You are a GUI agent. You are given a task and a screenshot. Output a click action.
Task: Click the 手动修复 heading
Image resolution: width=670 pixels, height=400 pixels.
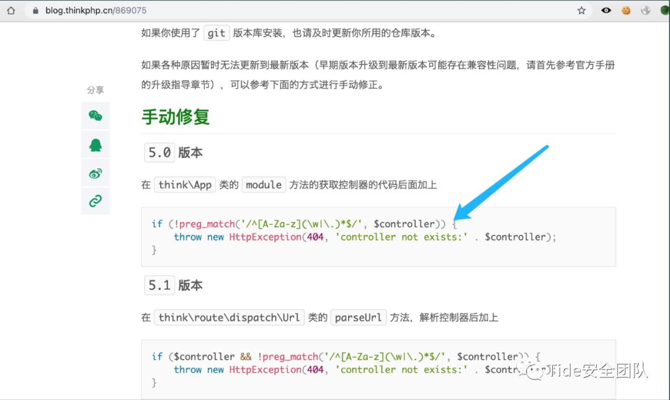coord(176,117)
